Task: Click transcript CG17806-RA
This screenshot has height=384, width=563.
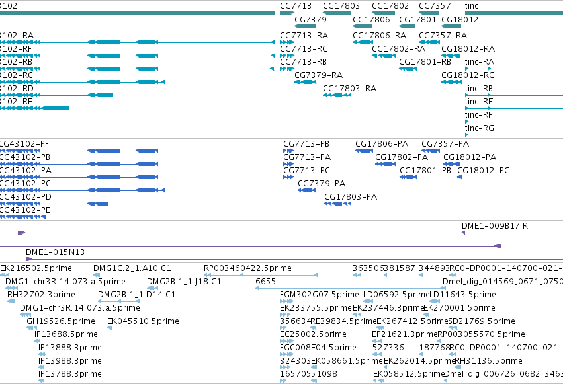Action: [379, 36]
